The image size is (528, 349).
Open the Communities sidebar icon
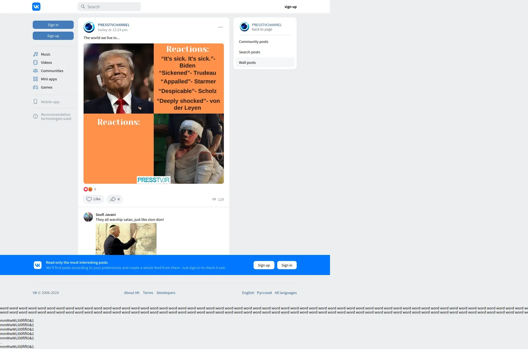(35, 71)
